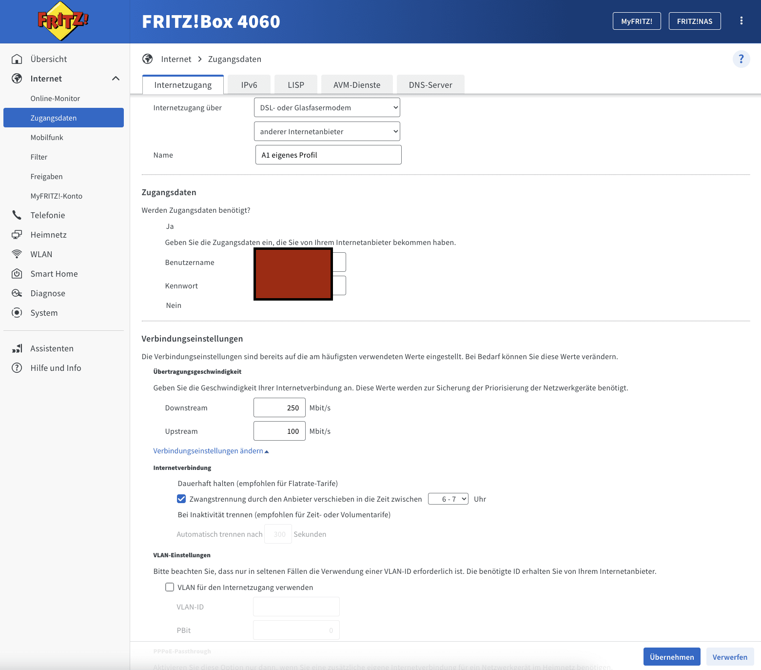The height and width of the screenshot is (670, 761).
Task: Click the Smart Home icon
Action: coord(17,274)
